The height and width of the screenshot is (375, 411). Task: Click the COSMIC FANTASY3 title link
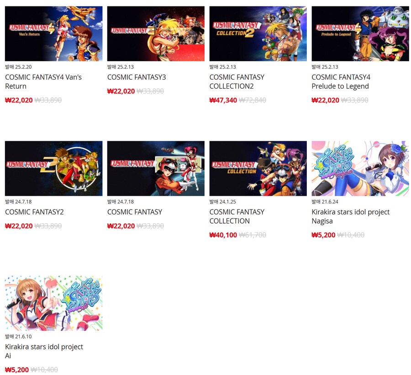pos(137,77)
